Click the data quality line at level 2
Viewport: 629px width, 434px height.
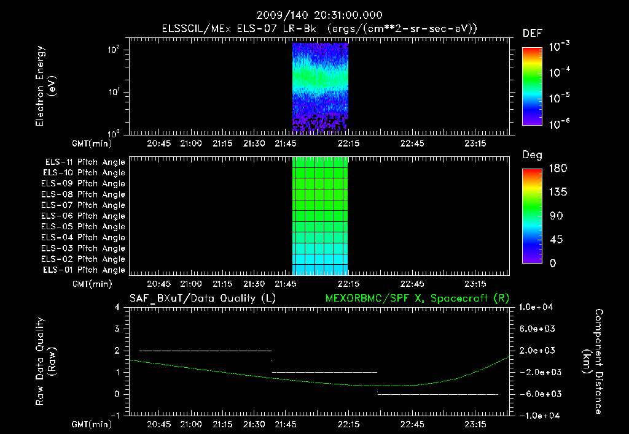[205, 351]
